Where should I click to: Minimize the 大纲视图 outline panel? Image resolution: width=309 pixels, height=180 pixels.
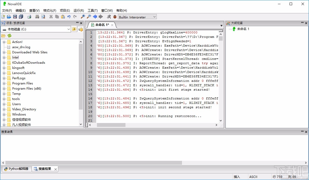point(302,23)
